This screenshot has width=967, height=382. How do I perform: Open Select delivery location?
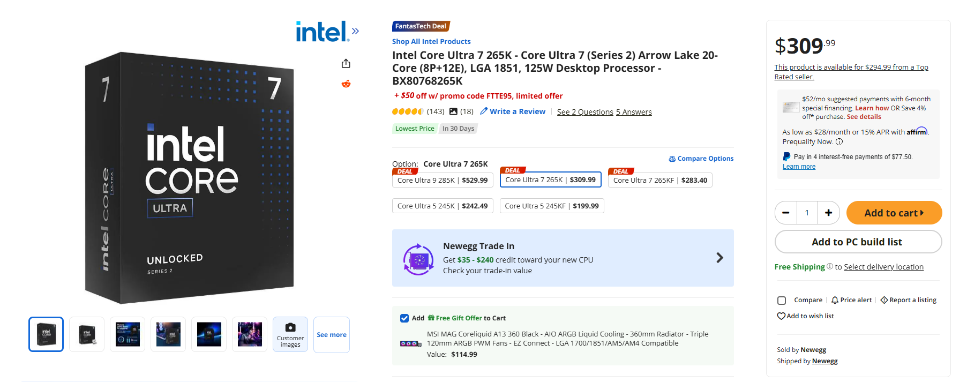pyautogui.click(x=883, y=266)
